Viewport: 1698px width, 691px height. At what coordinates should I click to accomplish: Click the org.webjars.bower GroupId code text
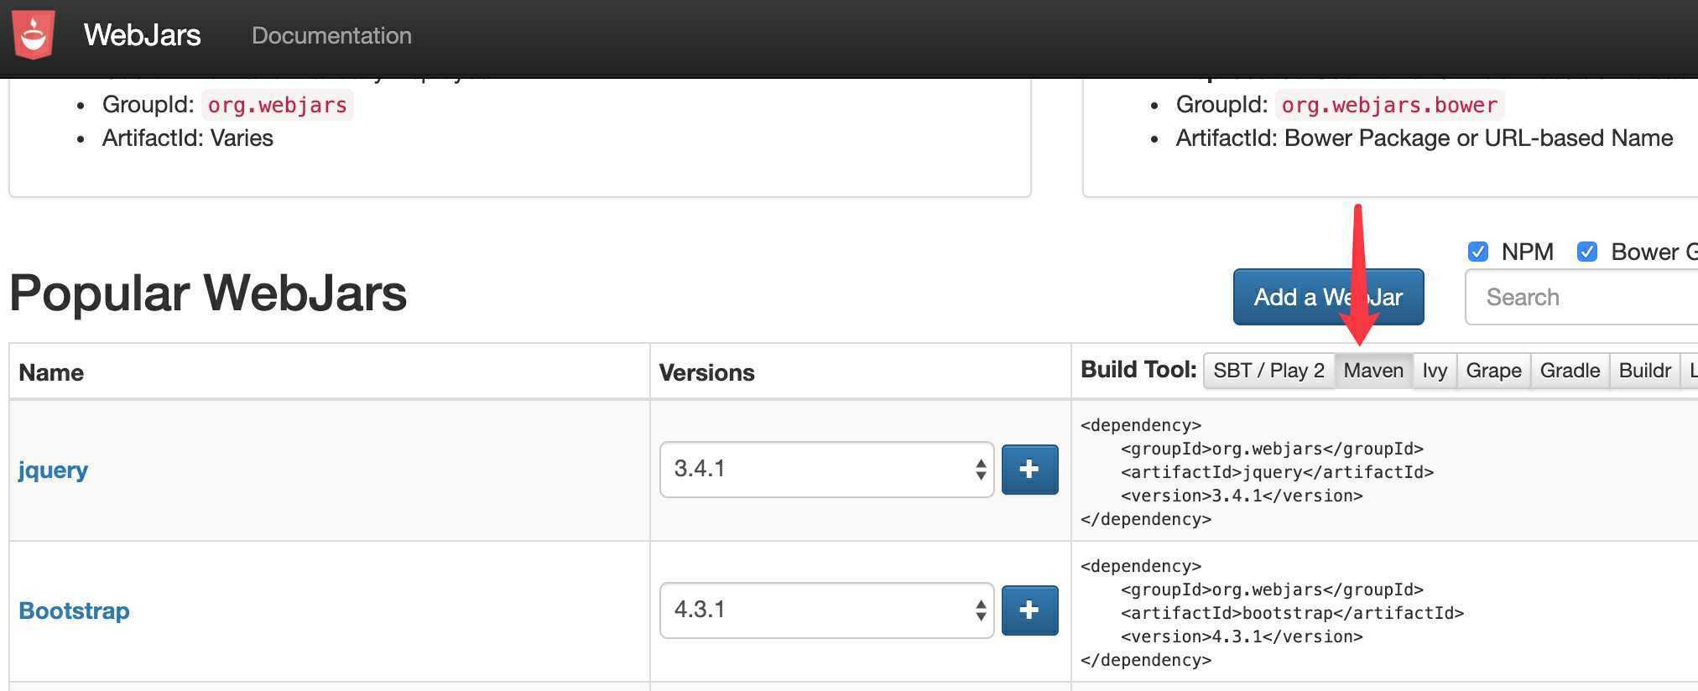(x=1389, y=105)
